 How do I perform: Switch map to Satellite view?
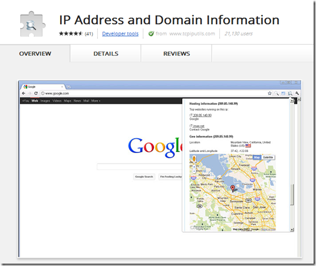pos(268,157)
